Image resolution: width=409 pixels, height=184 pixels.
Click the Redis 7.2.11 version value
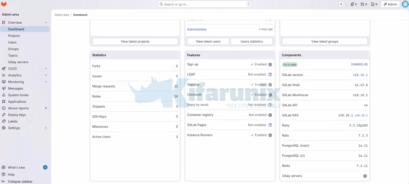[362, 166]
